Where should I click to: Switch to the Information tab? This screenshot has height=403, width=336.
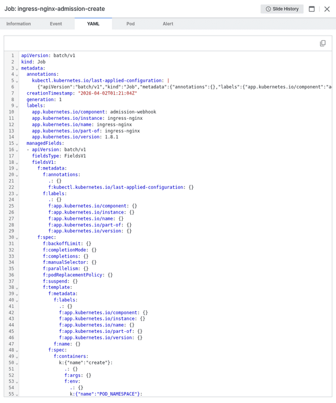pyautogui.click(x=19, y=24)
